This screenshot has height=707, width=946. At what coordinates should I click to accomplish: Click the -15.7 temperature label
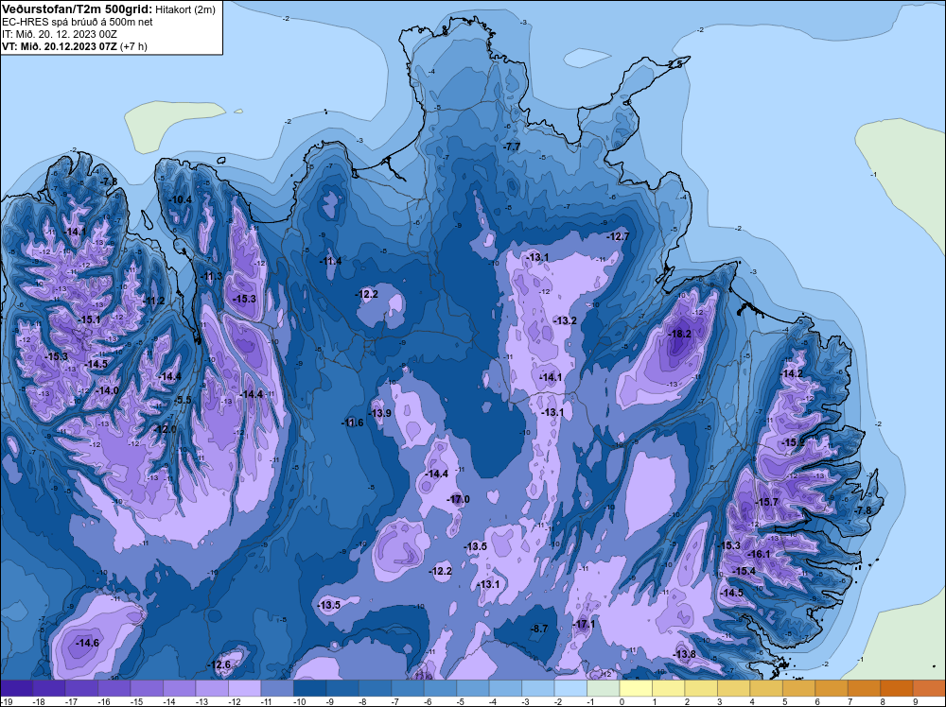[767, 502]
